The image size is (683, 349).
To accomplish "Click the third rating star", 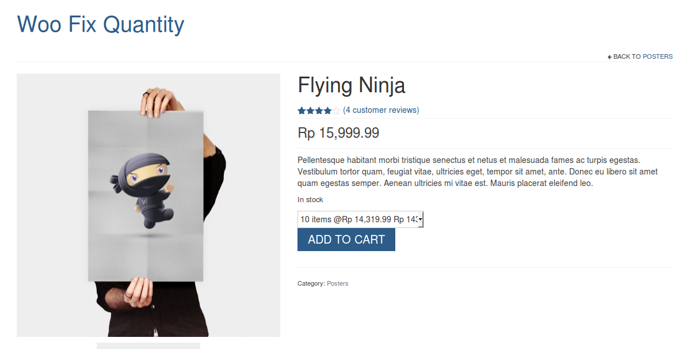I will click(x=319, y=111).
